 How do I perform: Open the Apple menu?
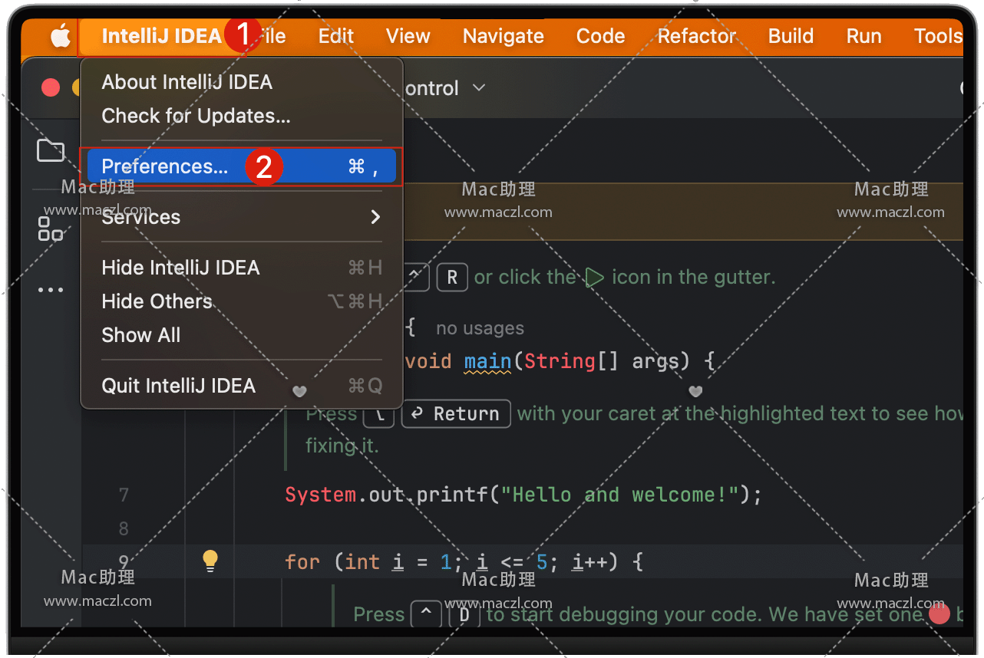click(x=60, y=36)
